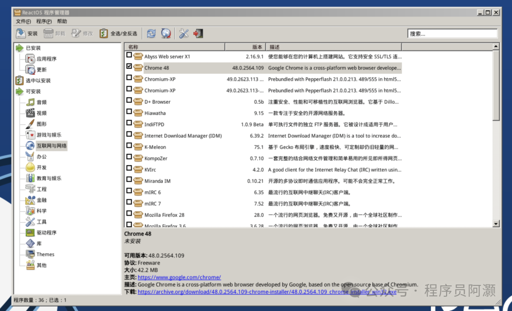
Task: Click the exit door toolbar icon
Action: (198, 33)
